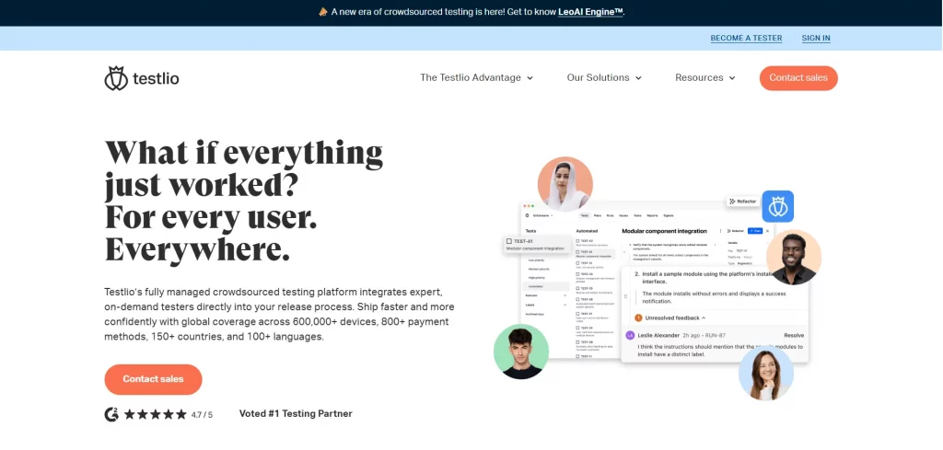Click the megaphone icon in announcement bar
943x450 pixels.
pyautogui.click(x=323, y=12)
